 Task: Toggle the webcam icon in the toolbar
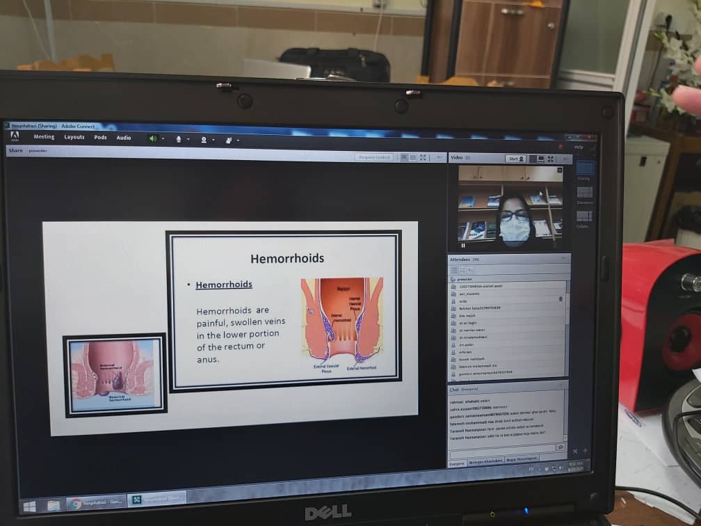(x=203, y=140)
